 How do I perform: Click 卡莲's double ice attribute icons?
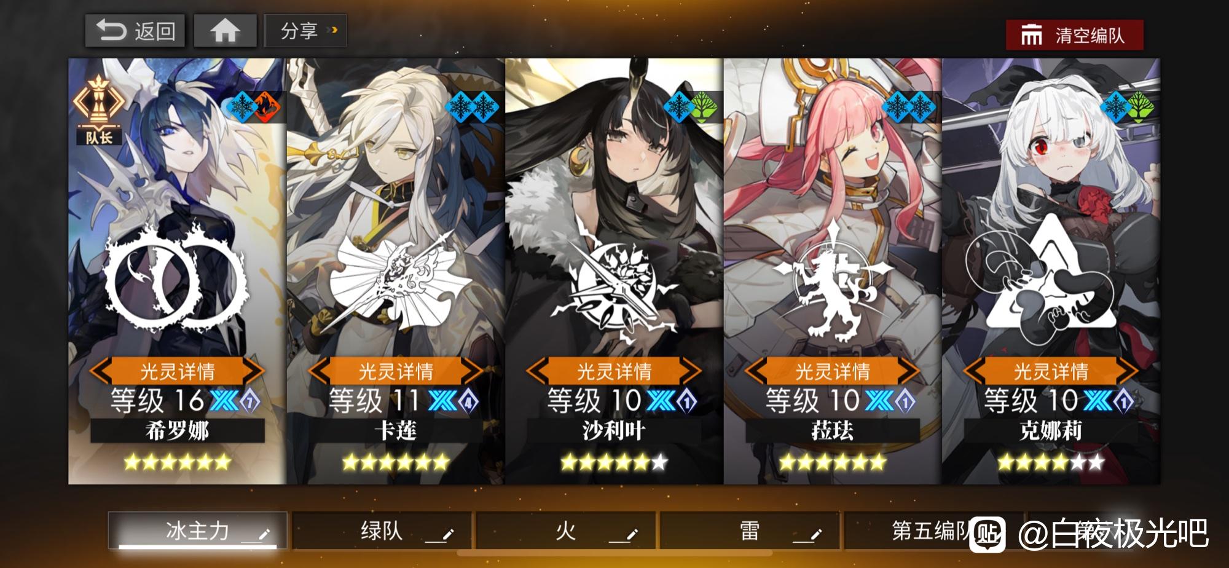pyautogui.click(x=472, y=107)
